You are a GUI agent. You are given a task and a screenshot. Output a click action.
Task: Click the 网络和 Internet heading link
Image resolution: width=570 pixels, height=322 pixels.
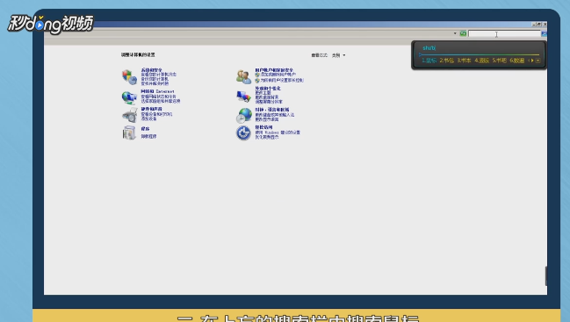[x=157, y=91]
